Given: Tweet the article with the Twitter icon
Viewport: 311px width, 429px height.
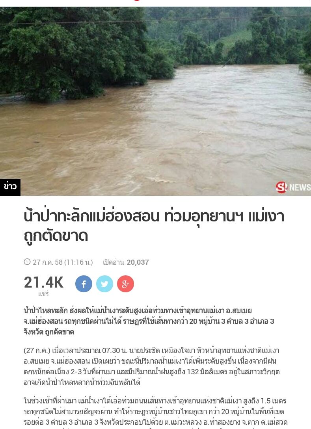Looking at the screenshot, I should (x=104, y=284).
